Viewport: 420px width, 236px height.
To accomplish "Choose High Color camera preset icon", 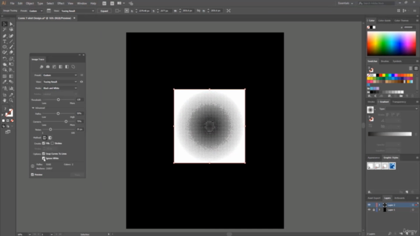I will pyautogui.click(x=48, y=67).
